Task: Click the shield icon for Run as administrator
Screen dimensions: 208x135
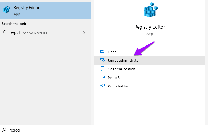Action: tap(103, 60)
